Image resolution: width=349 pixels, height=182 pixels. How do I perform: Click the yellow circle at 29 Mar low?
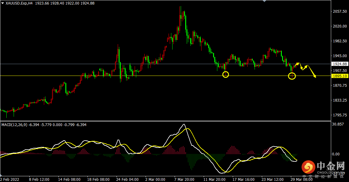point(292,76)
